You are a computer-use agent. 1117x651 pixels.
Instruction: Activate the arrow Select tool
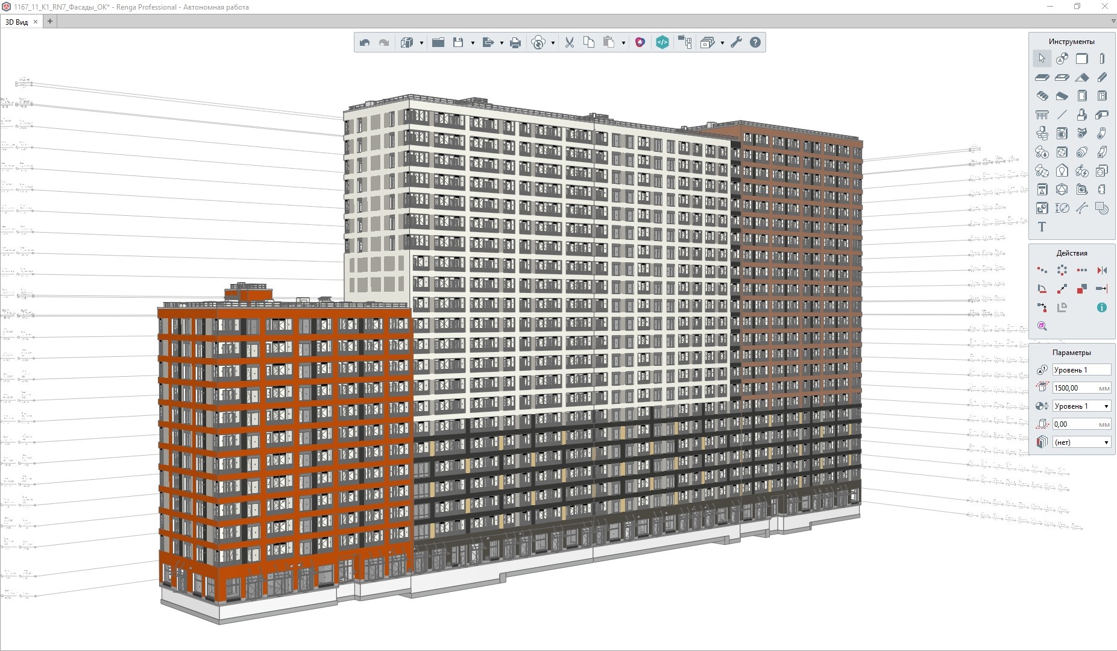pos(1042,58)
